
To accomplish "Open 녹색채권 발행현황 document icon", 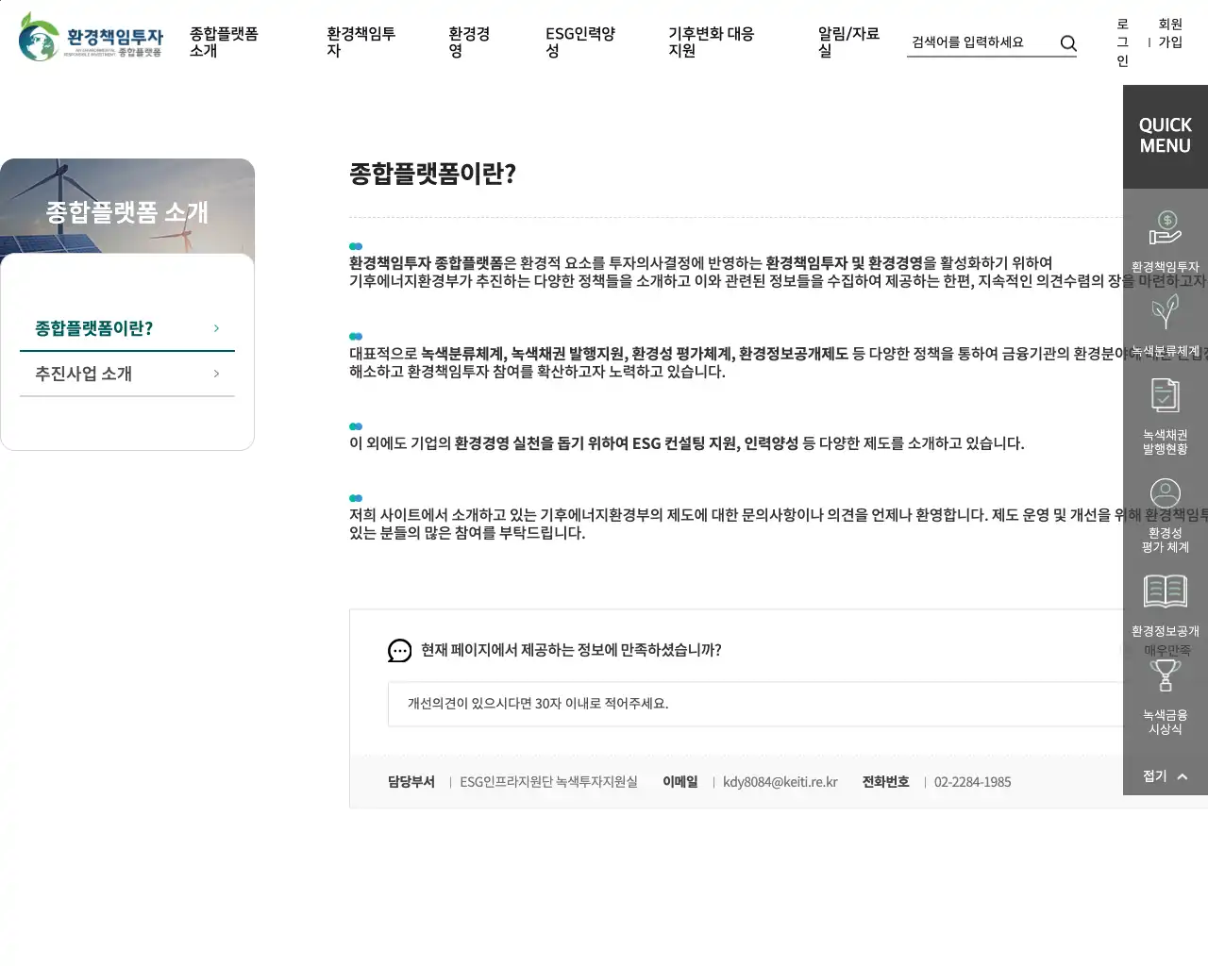I will click(x=1165, y=396).
